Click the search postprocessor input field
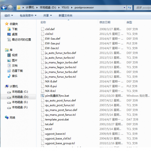Screen dimensions: 151x151 pos(143,8)
